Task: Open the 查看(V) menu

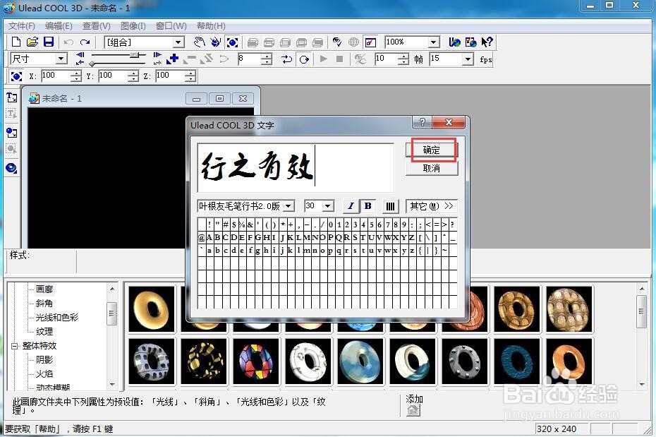Action: (96, 26)
